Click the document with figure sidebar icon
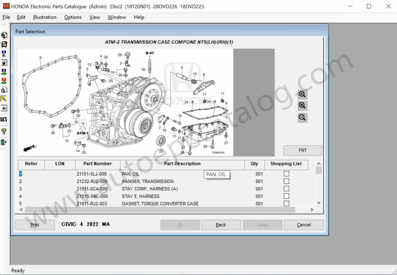 4,90
